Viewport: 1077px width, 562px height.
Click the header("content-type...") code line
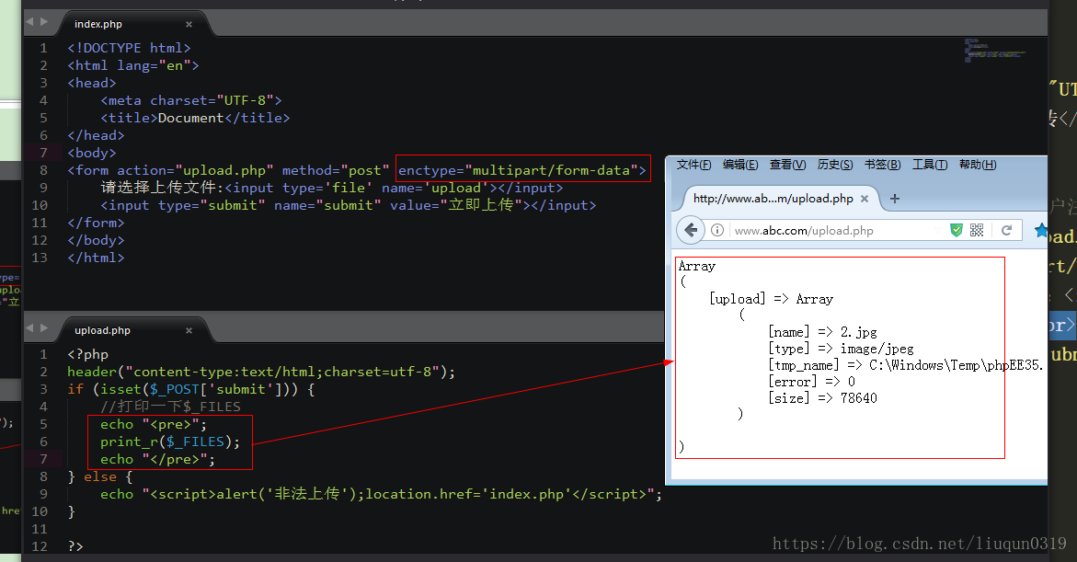click(x=261, y=372)
